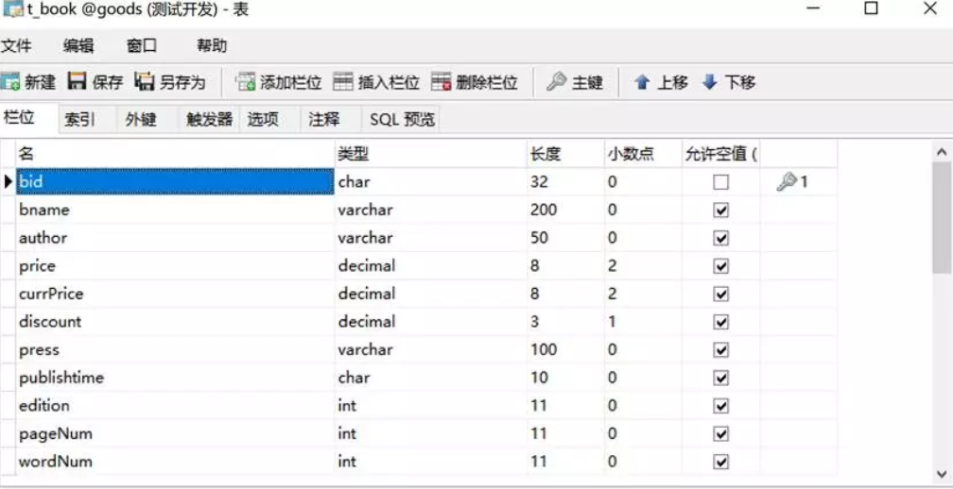Click length 100 of press
This screenshot has height=489, width=953.
tap(565, 350)
